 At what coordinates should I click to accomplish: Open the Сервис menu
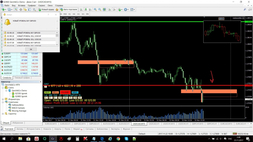point(42,5)
